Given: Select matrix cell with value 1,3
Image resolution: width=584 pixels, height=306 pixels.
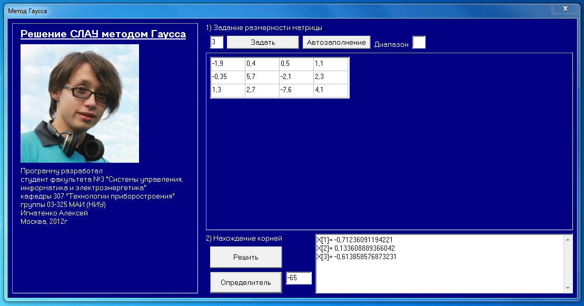Looking at the screenshot, I should pos(227,90).
